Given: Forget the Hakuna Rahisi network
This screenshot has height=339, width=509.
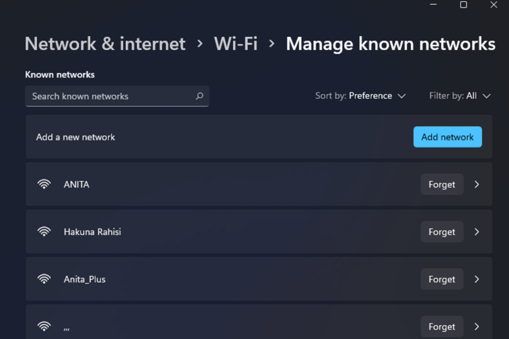Looking at the screenshot, I should (442, 232).
